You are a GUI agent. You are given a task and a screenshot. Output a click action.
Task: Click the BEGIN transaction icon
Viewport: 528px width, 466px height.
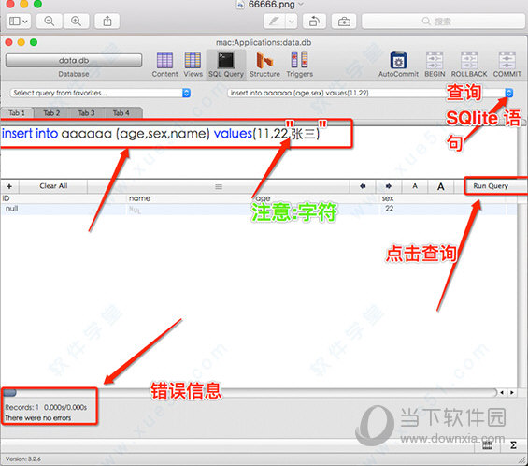coord(435,61)
